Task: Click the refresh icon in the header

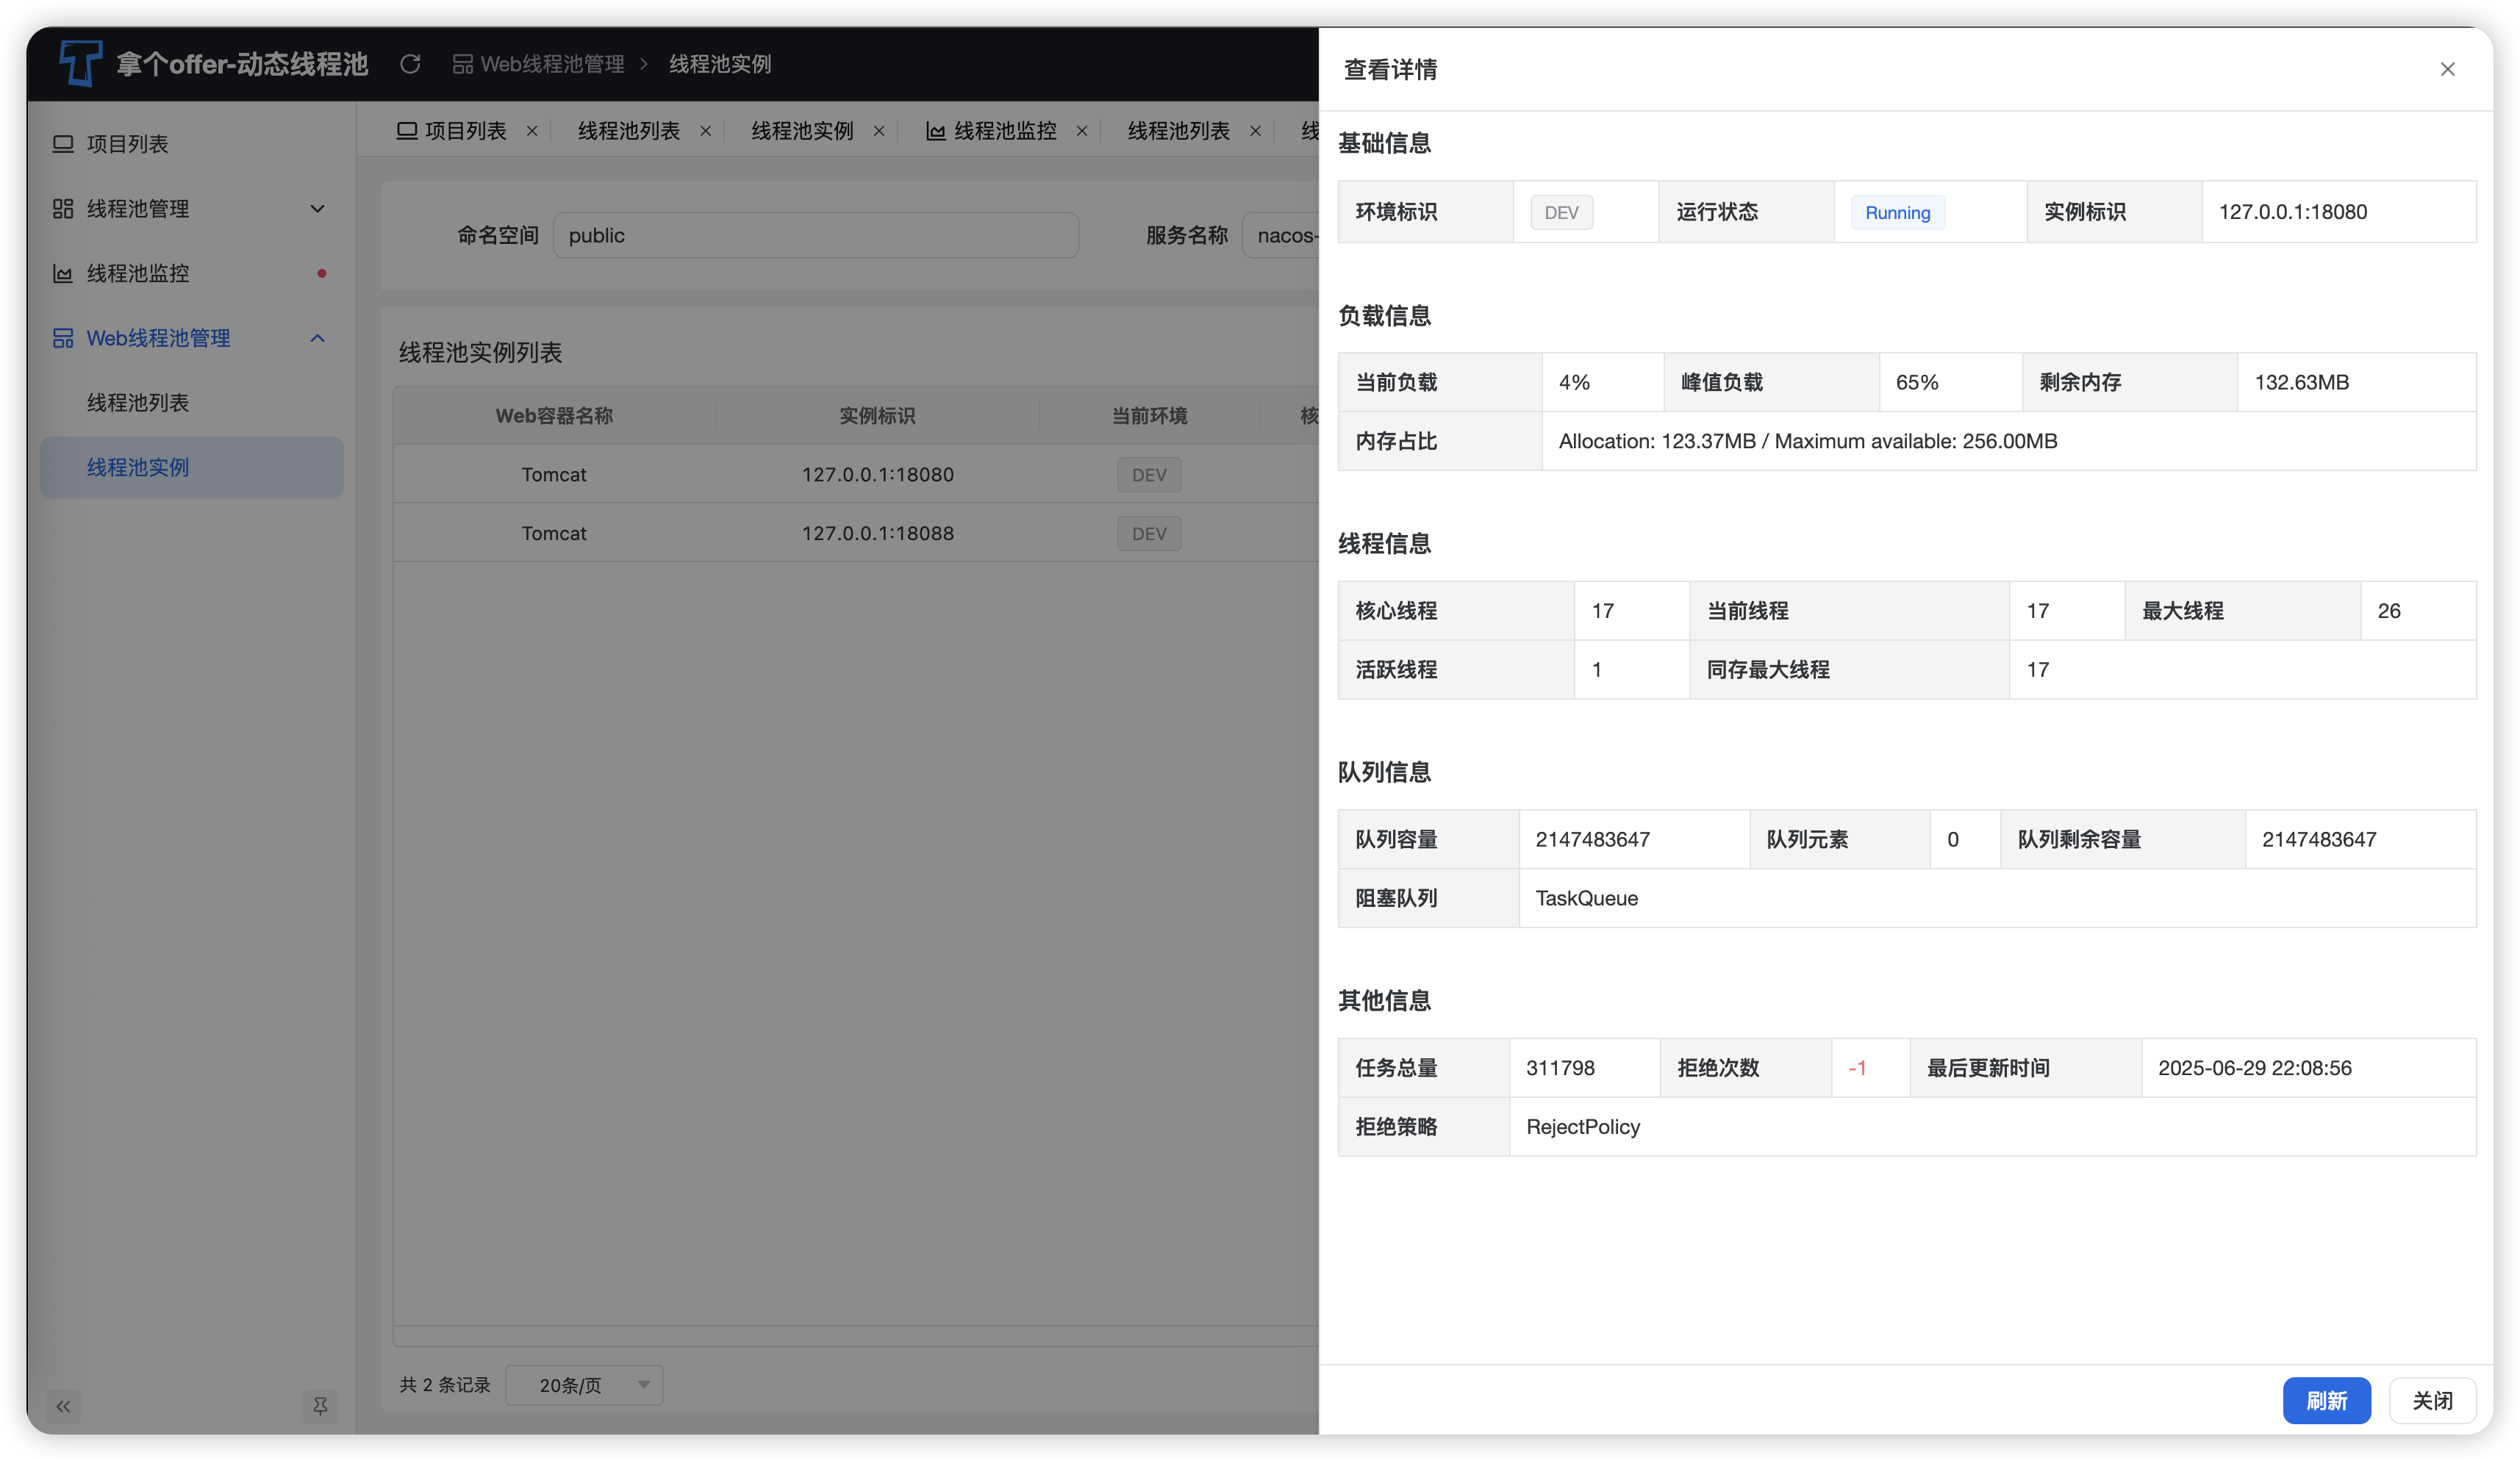Action: pos(410,64)
